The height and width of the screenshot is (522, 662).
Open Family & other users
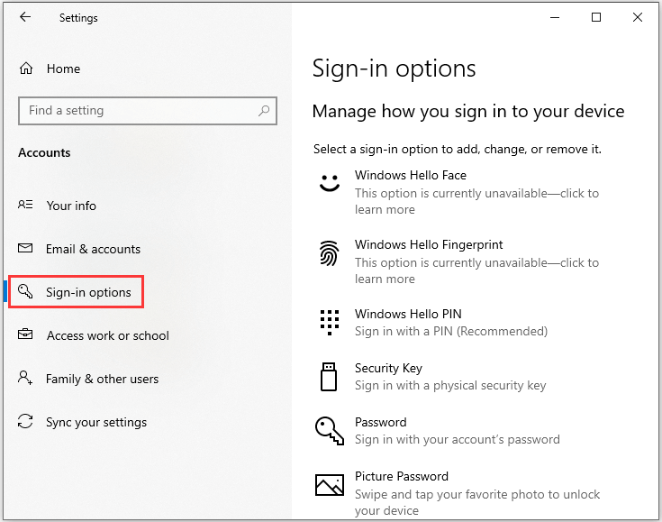102,380
